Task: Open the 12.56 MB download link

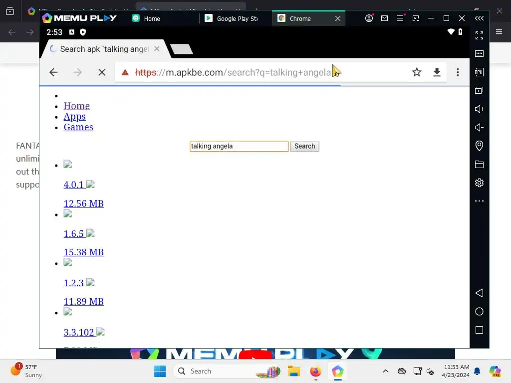Action: pyautogui.click(x=83, y=203)
